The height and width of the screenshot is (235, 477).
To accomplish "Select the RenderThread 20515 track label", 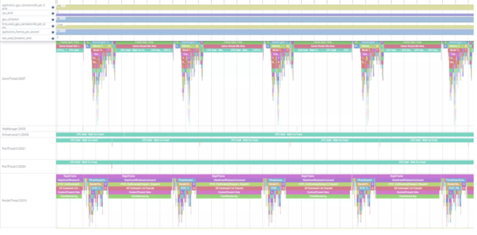I will 15,200.
